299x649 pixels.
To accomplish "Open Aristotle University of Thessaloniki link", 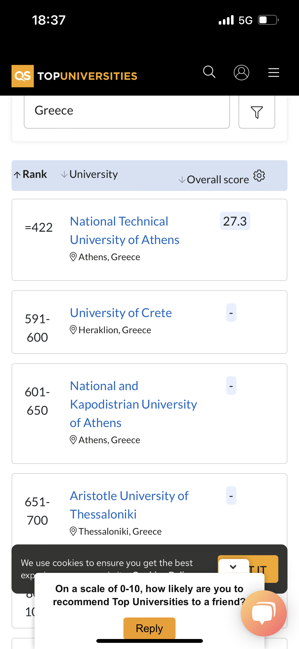I will point(129,505).
